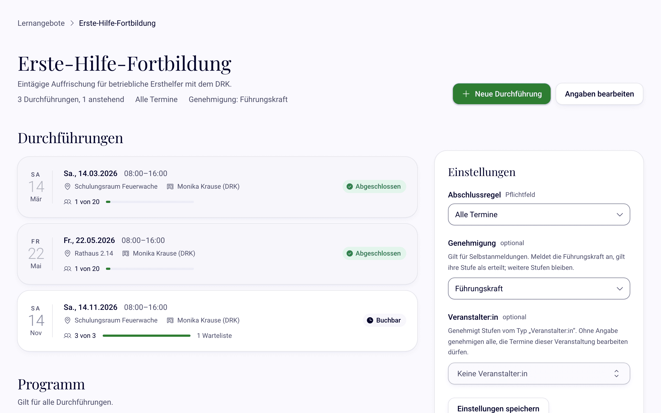Click clock icon in the Buchbar badge

pos(370,320)
